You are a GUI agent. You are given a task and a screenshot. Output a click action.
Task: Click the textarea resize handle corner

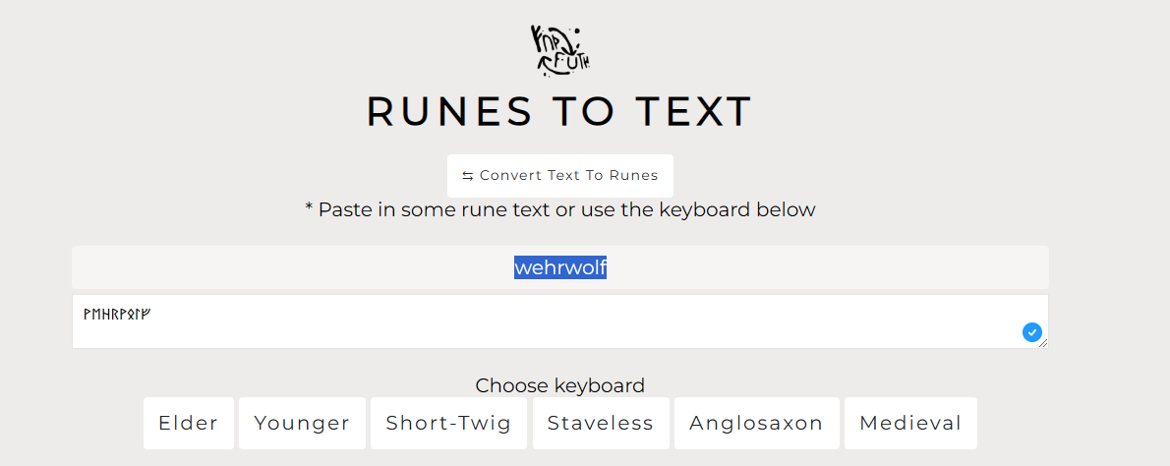[x=1043, y=343]
